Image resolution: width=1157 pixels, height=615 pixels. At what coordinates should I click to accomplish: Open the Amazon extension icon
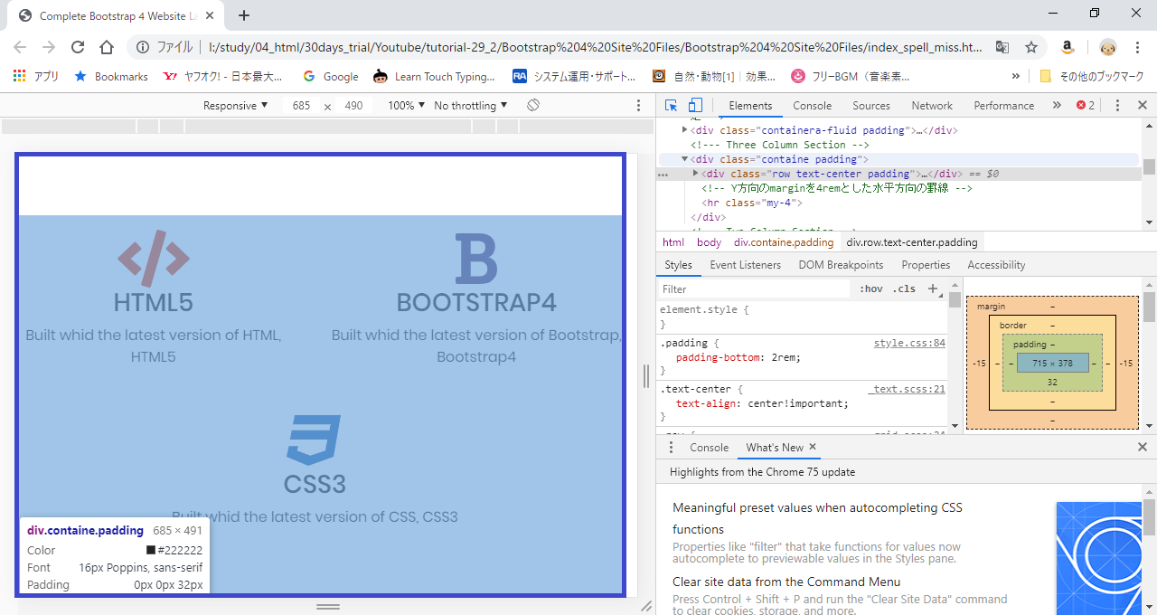[1068, 47]
